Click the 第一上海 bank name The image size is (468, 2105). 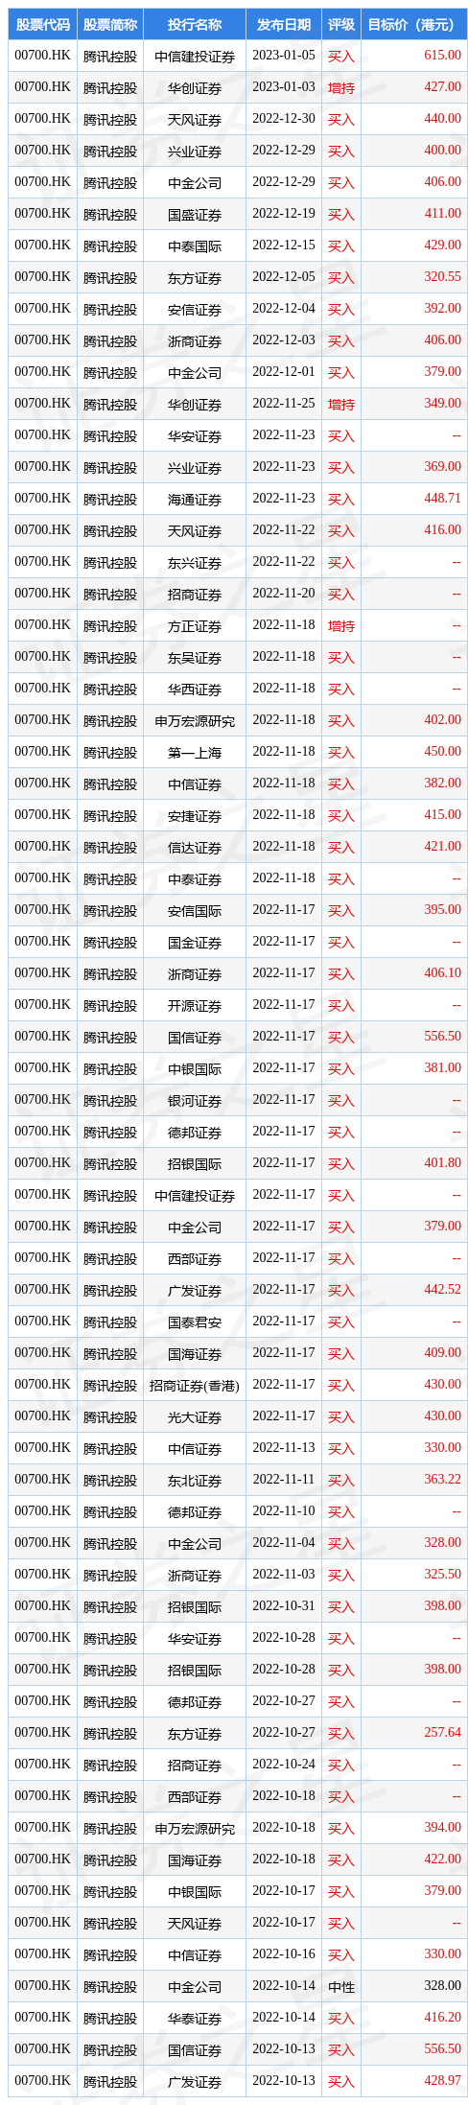click(195, 752)
